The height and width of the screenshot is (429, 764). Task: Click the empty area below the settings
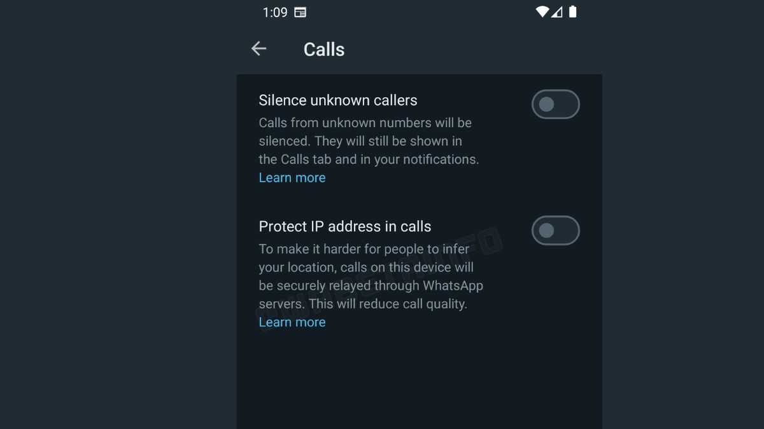(419, 381)
